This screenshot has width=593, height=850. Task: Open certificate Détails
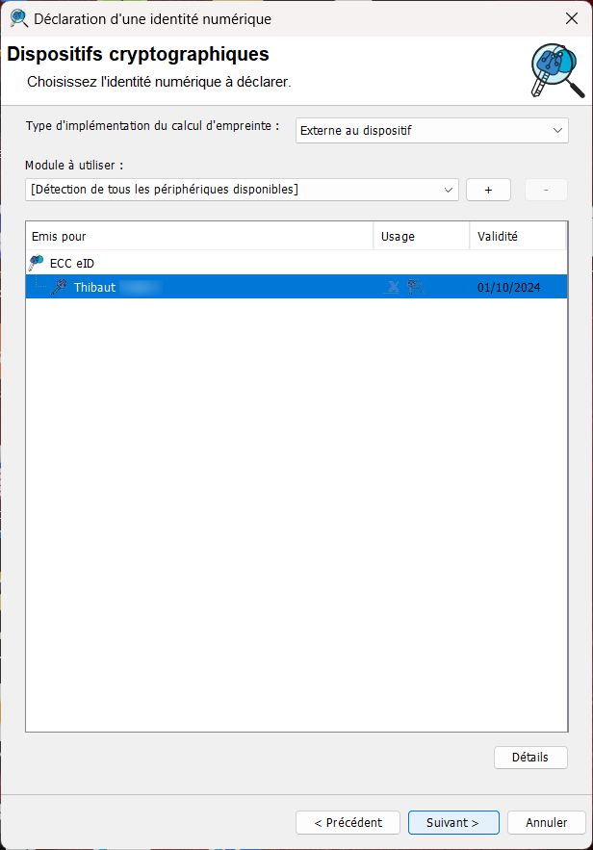click(530, 758)
